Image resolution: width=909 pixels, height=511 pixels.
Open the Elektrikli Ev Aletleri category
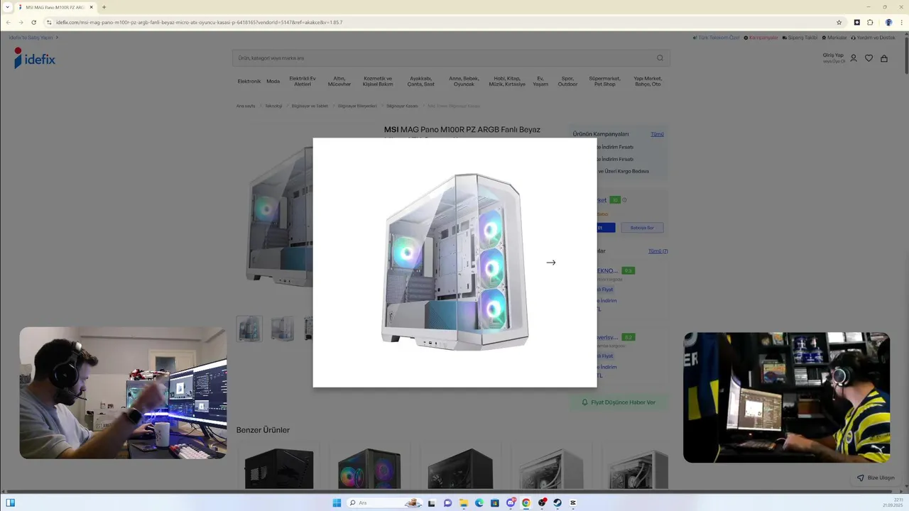[303, 81]
